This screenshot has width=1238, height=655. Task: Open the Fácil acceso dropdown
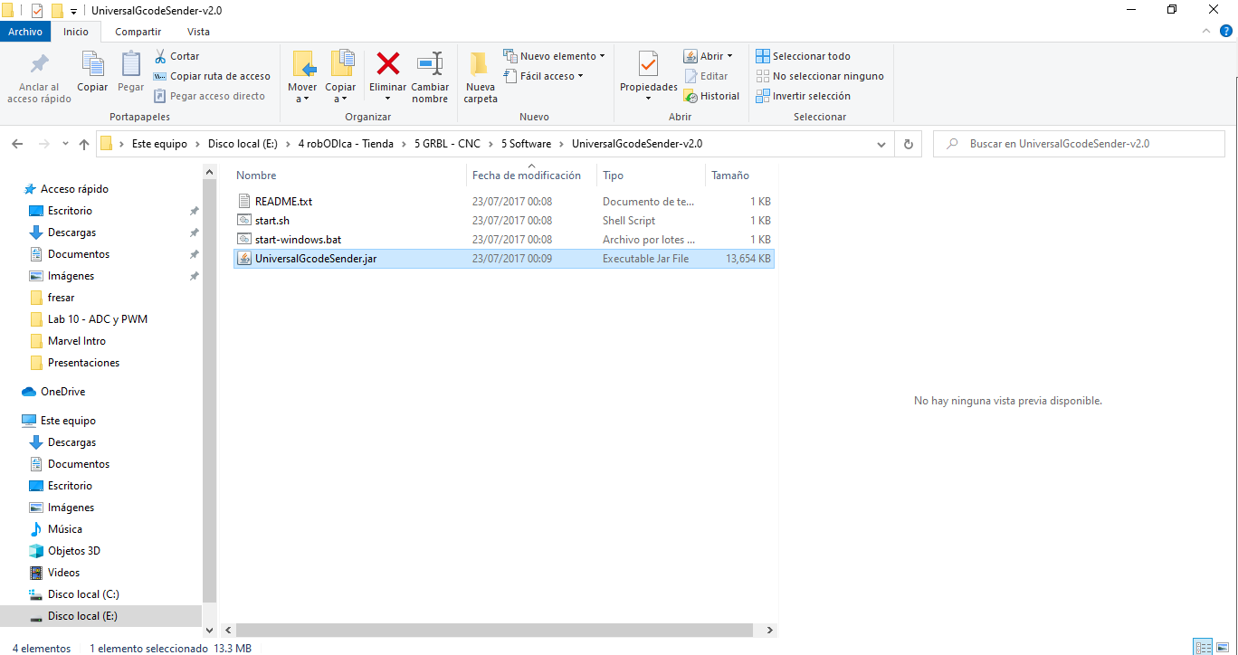point(543,76)
